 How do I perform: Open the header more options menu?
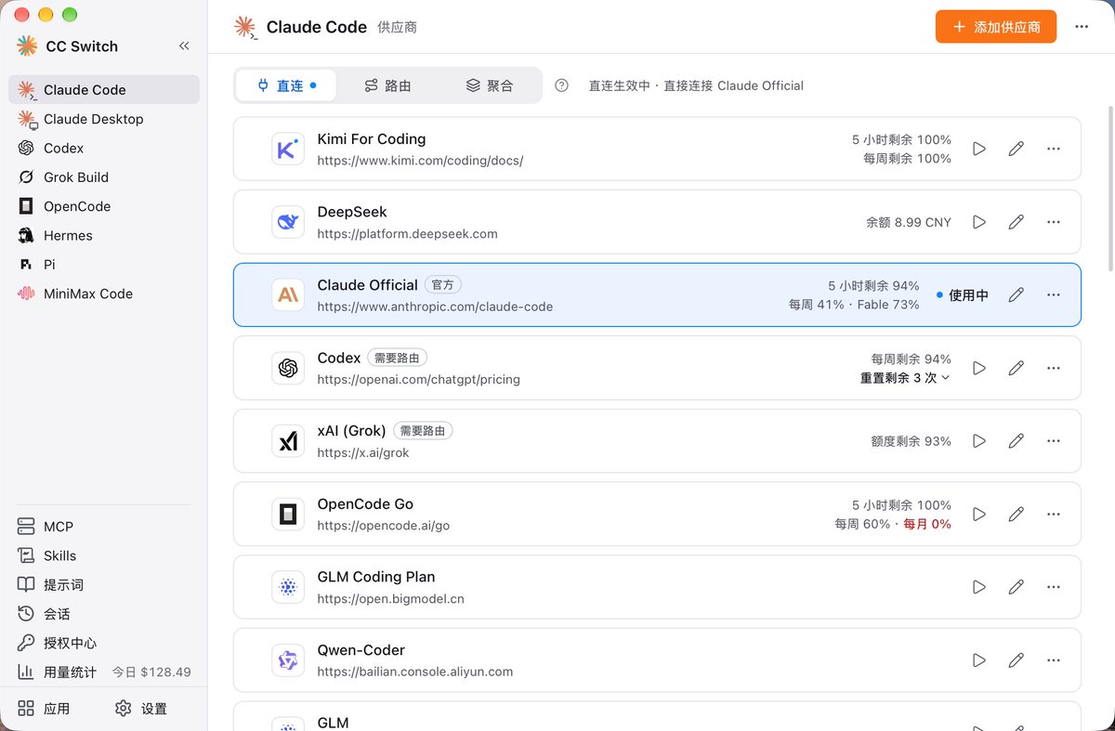click(x=1082, y=27)
